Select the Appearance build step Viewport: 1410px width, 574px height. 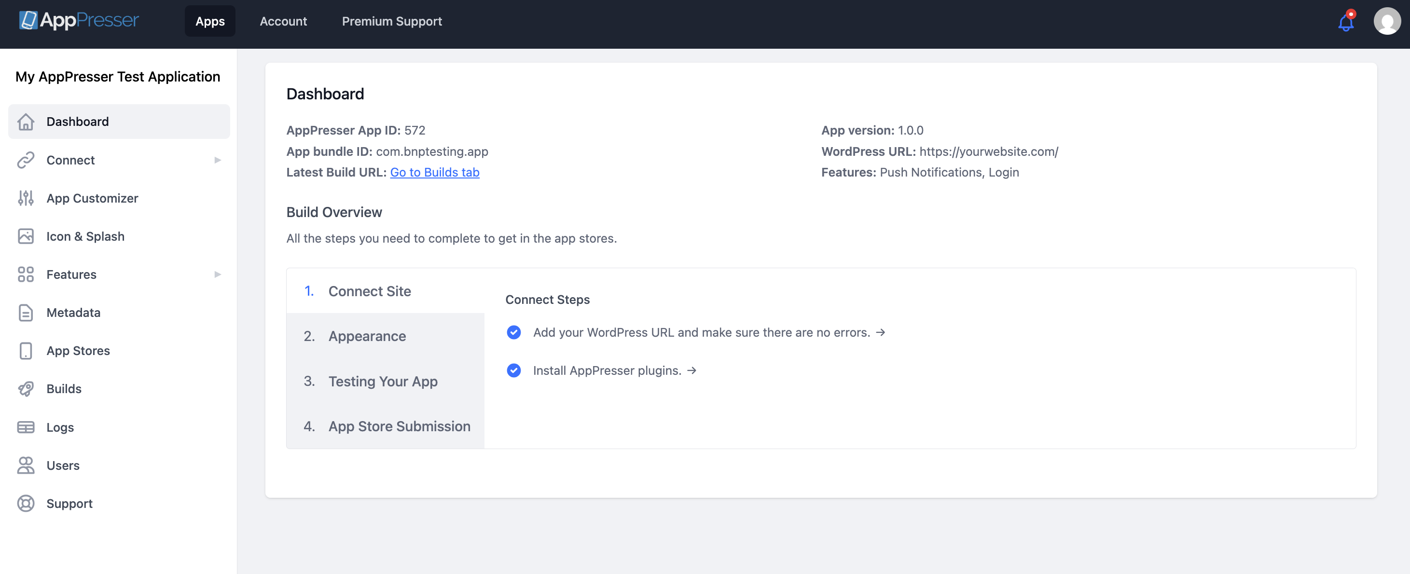[367, 336]
